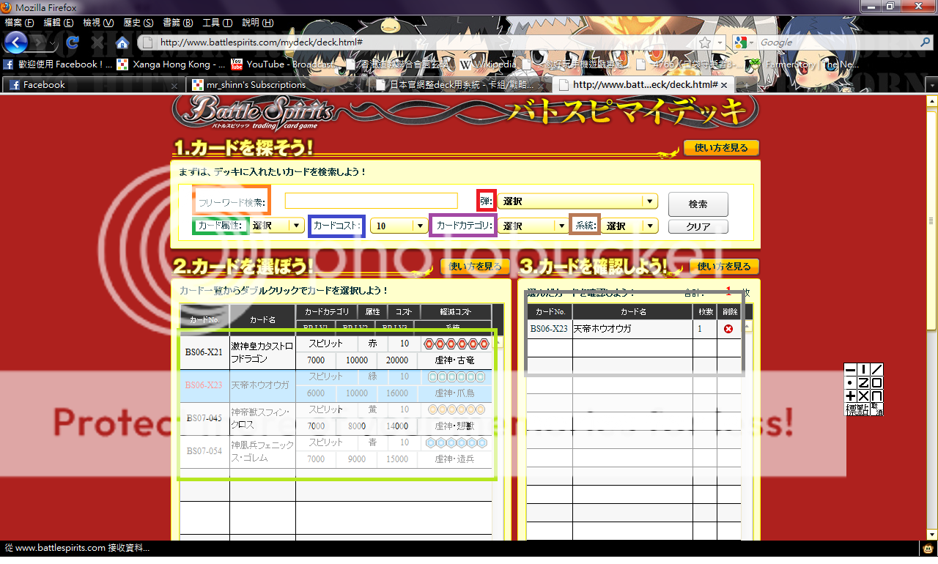Click the 検索 search button
The height and width of the screenshot is (564, 938).
tap(698, 204)
